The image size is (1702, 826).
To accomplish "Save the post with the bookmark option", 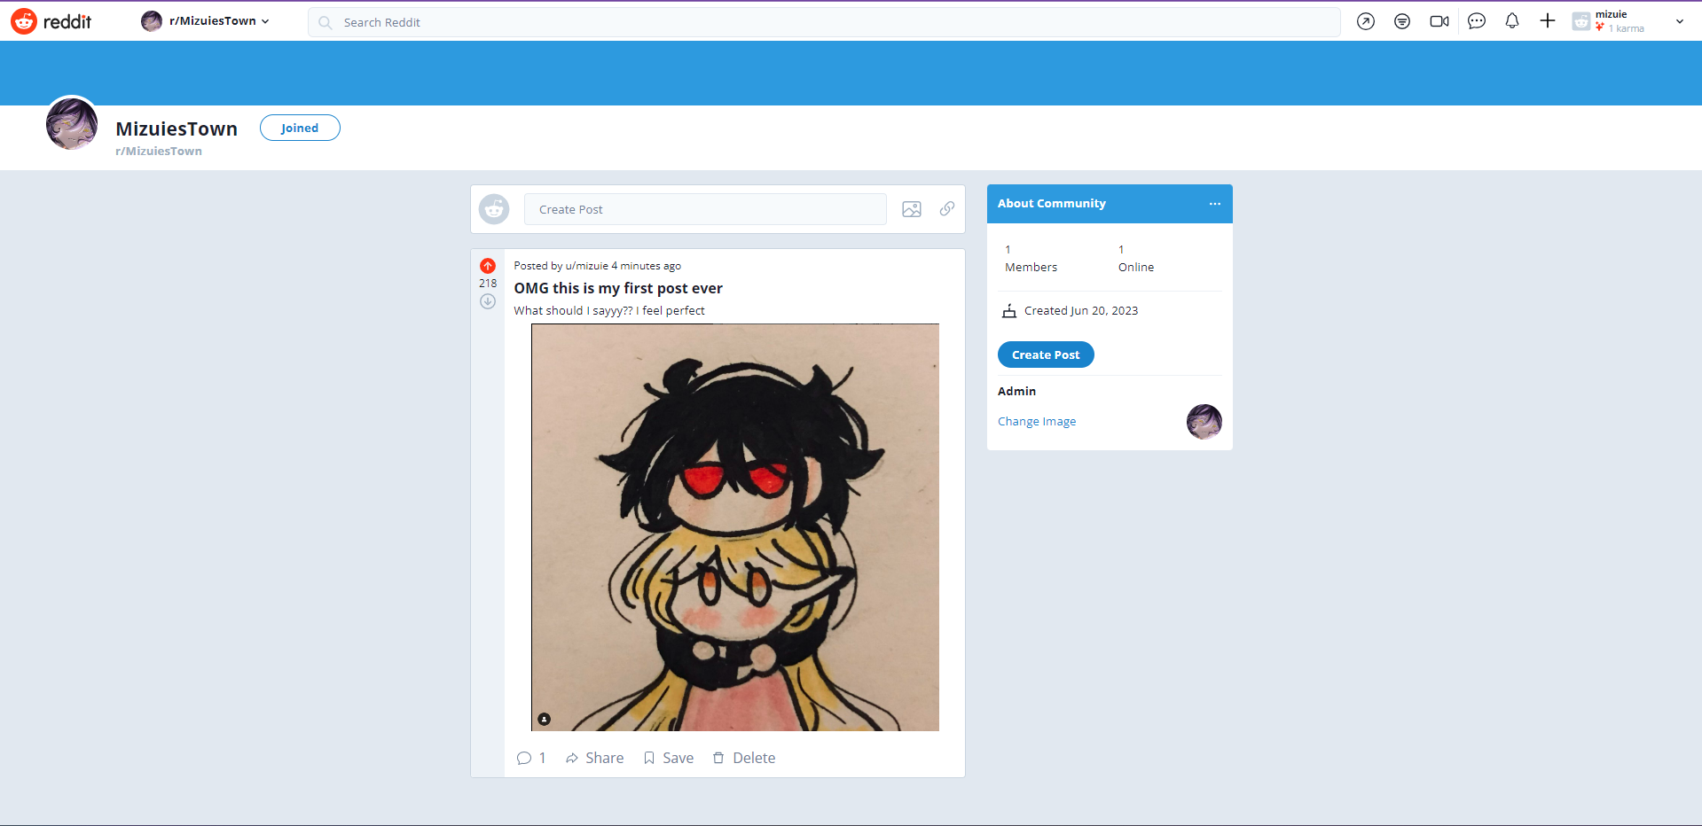I will pos(669,758).
